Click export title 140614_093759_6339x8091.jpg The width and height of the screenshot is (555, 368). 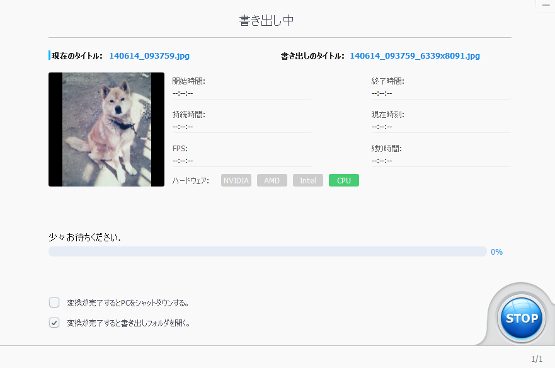415,56
